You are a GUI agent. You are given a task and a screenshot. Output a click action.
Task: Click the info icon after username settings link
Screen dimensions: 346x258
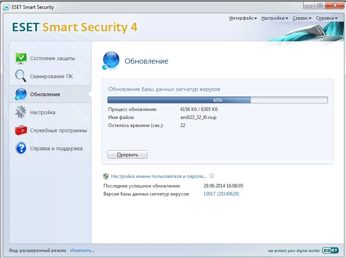(212, 176)
